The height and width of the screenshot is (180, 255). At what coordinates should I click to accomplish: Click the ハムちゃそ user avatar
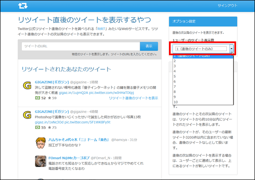(41, 143)
